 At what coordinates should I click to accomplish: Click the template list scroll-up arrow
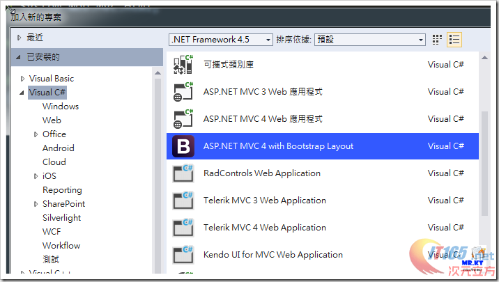click(x=484, y=58)
